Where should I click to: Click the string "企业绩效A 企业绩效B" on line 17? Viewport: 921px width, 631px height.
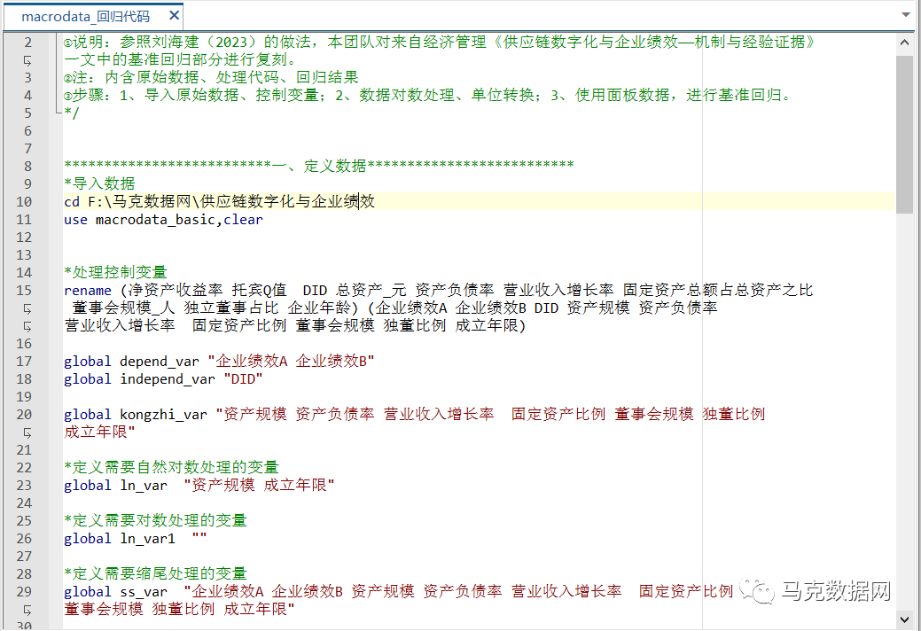292,362
